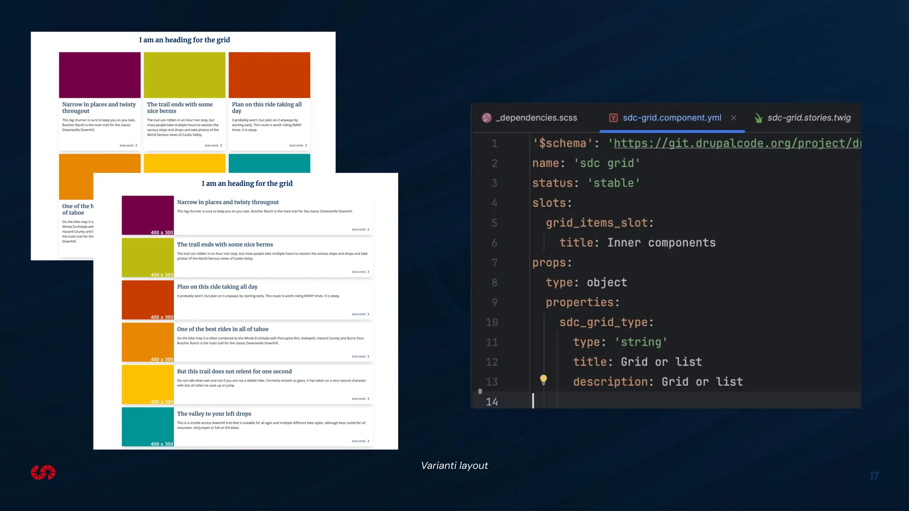Click the yellow 400 x 300 list thumbnail
This screenshot has height=511, width=909.
[x=148, y=384]
